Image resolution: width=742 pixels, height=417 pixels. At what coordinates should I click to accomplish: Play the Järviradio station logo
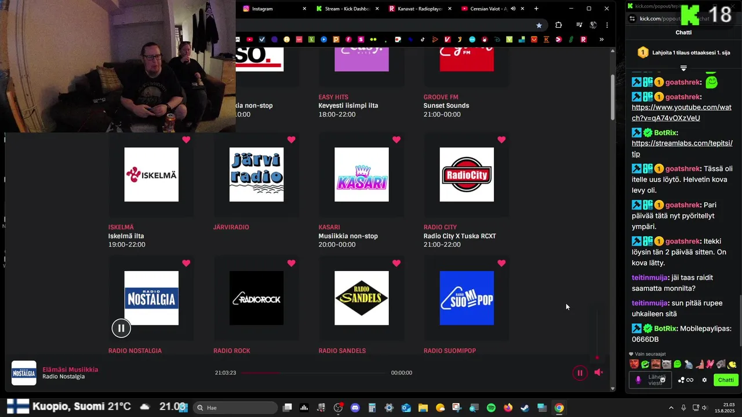[x=256, y=174]
